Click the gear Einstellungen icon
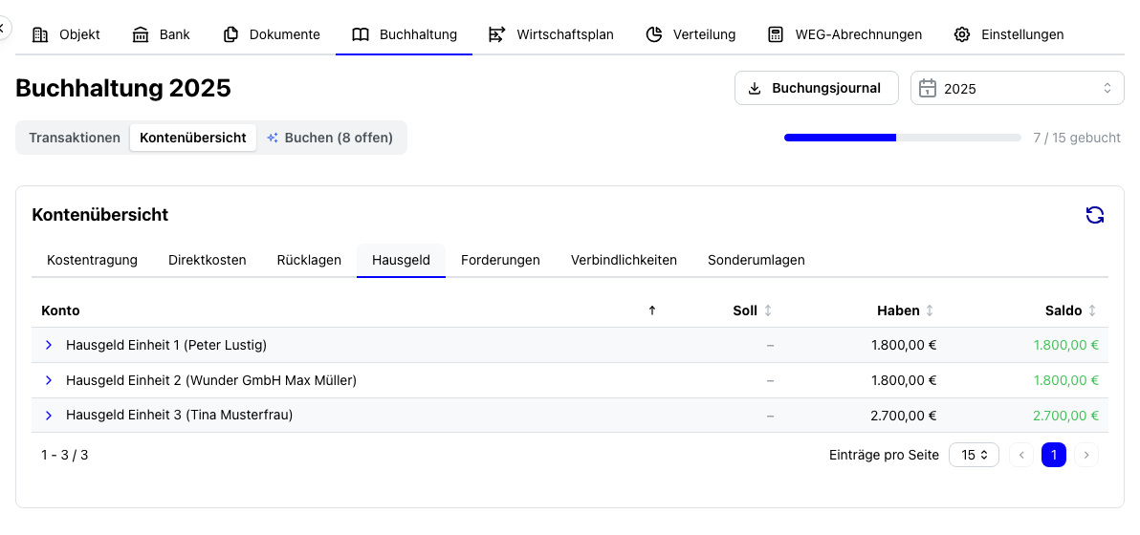Image resolution: width=1140 pixels, height=535 pixels. pyautogui.click(x=962, y=34)
